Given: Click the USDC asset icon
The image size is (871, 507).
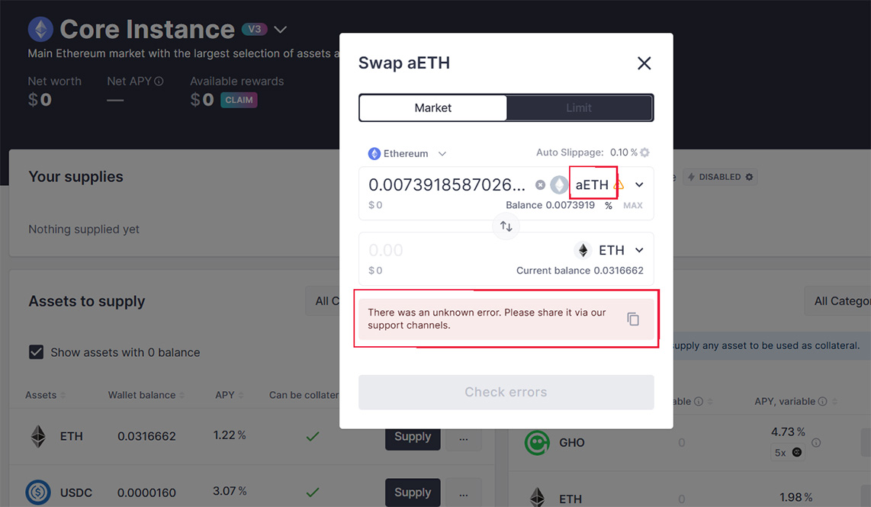Looking at the screenshot, I should (x=38, y=493).
